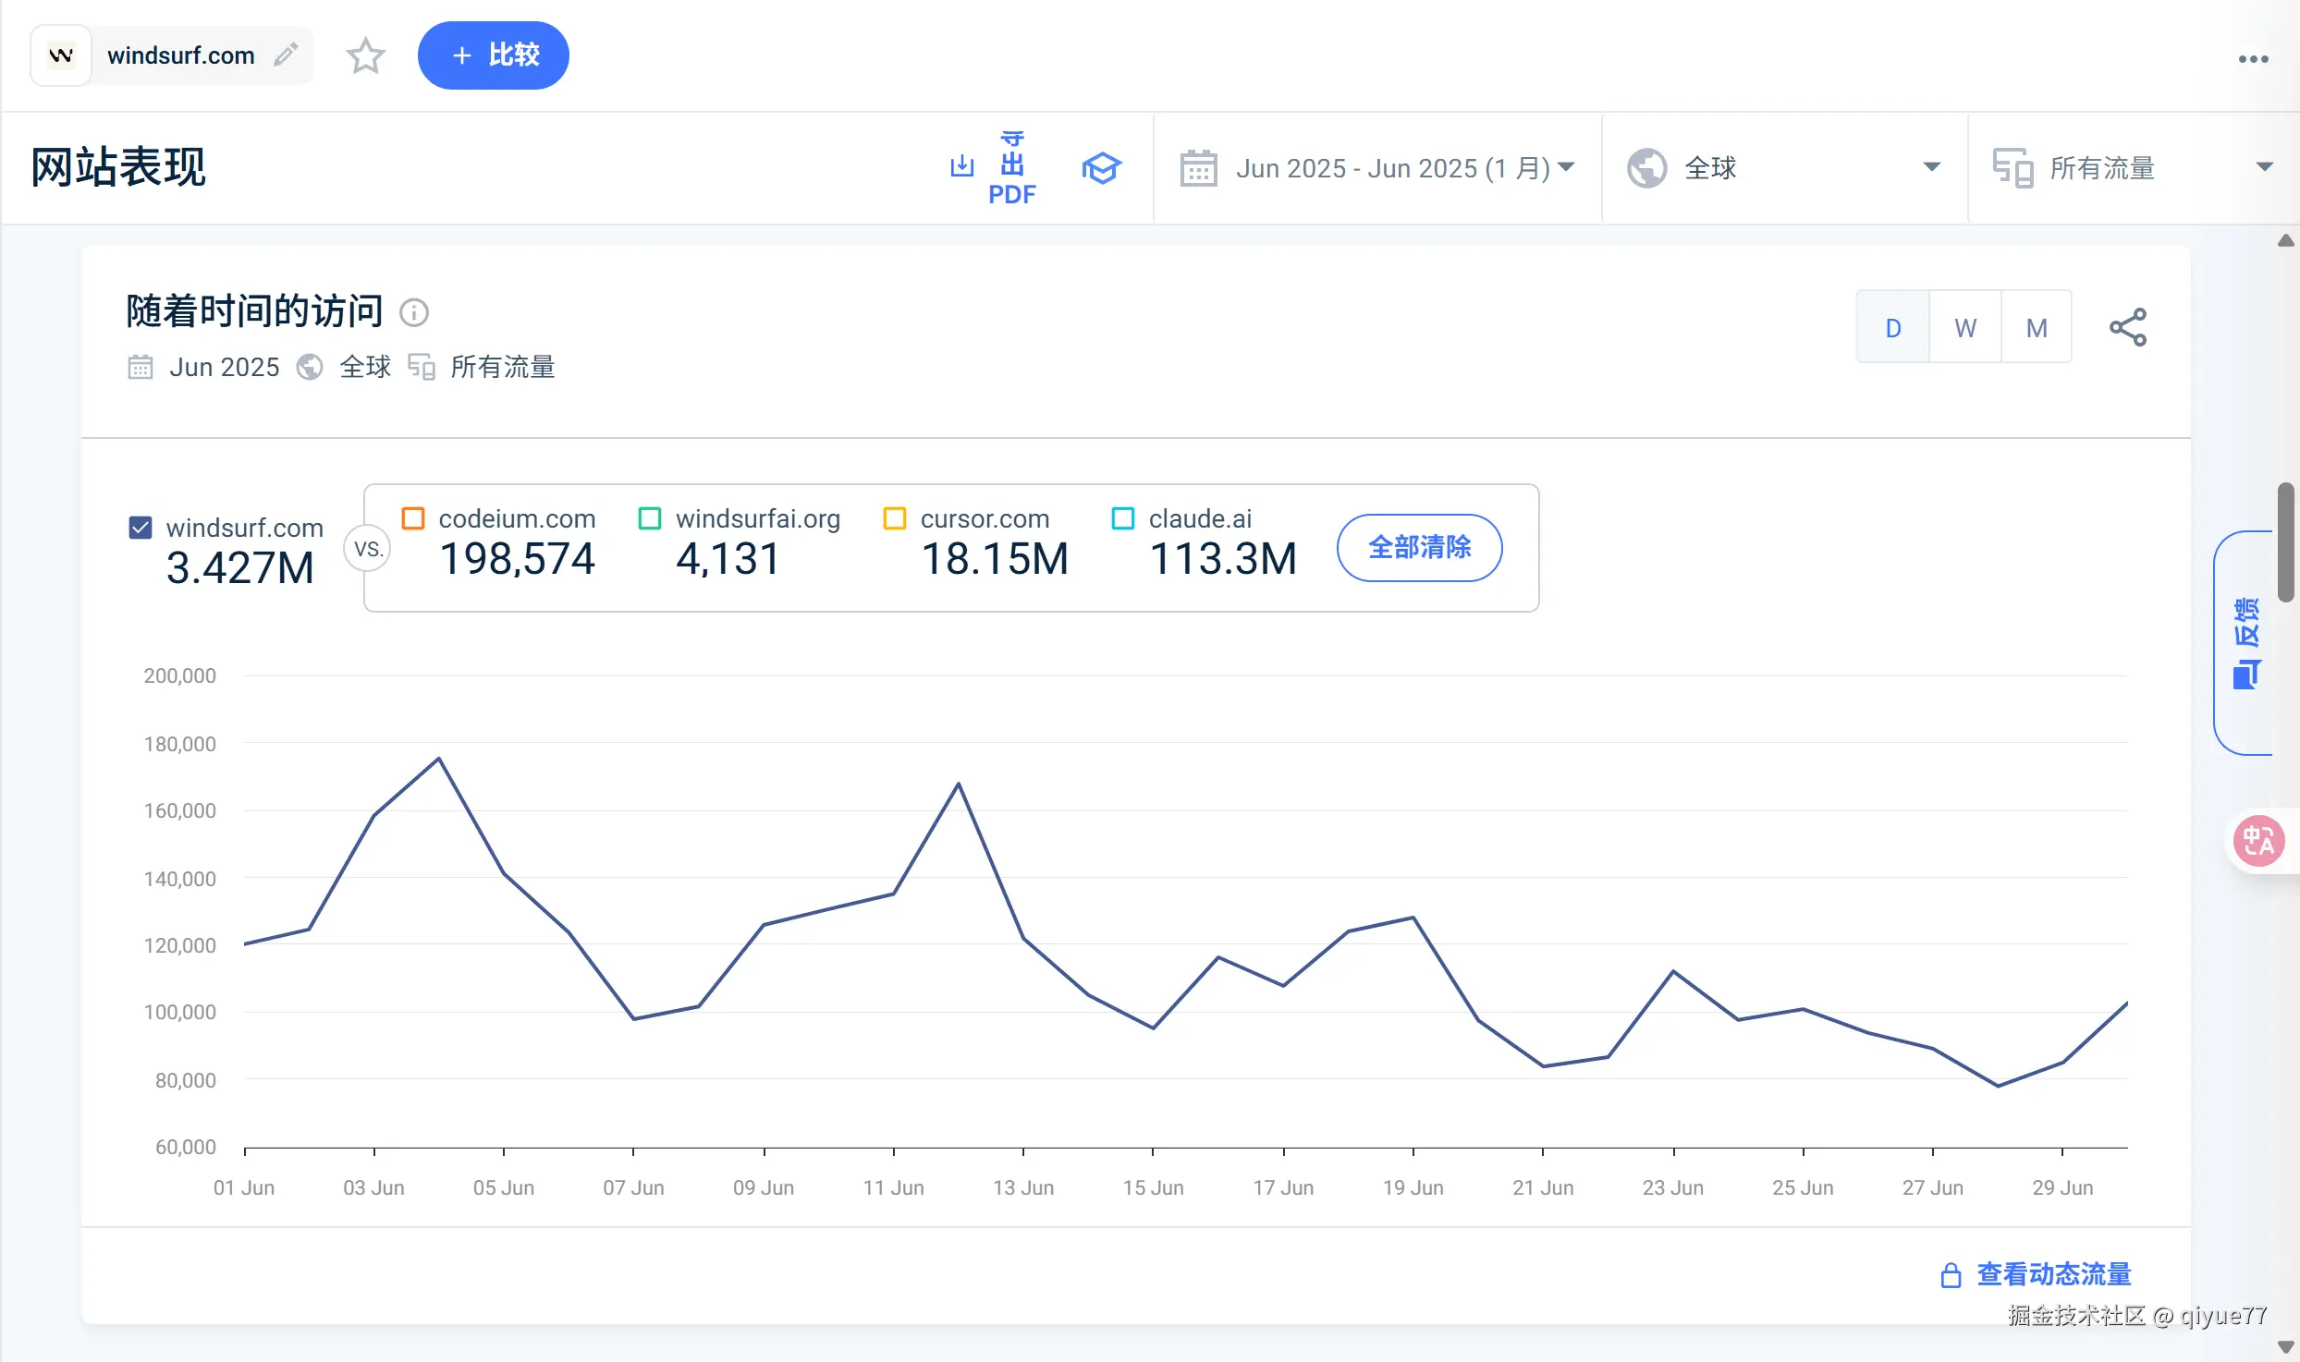The height and width of the screenshot is (1362, 2300).
Task: Uncheck the windsurf.com checkbox
Action: (141, 528)
